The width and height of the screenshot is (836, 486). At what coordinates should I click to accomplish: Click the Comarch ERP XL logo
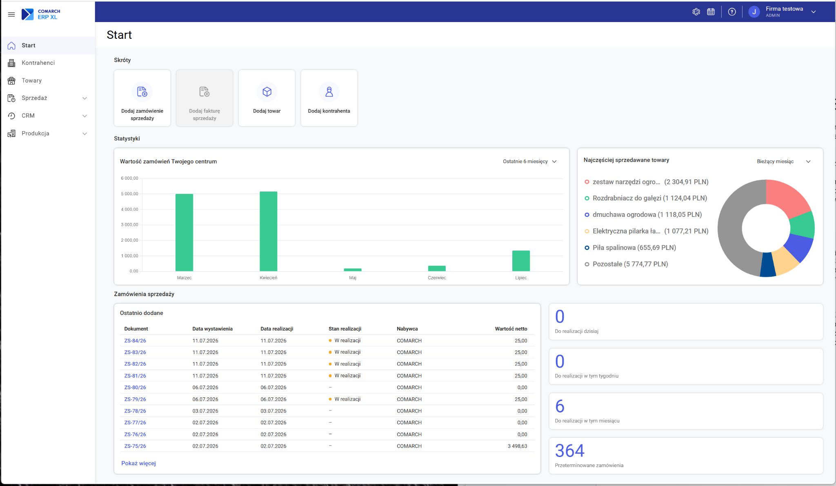click(41, 14)
